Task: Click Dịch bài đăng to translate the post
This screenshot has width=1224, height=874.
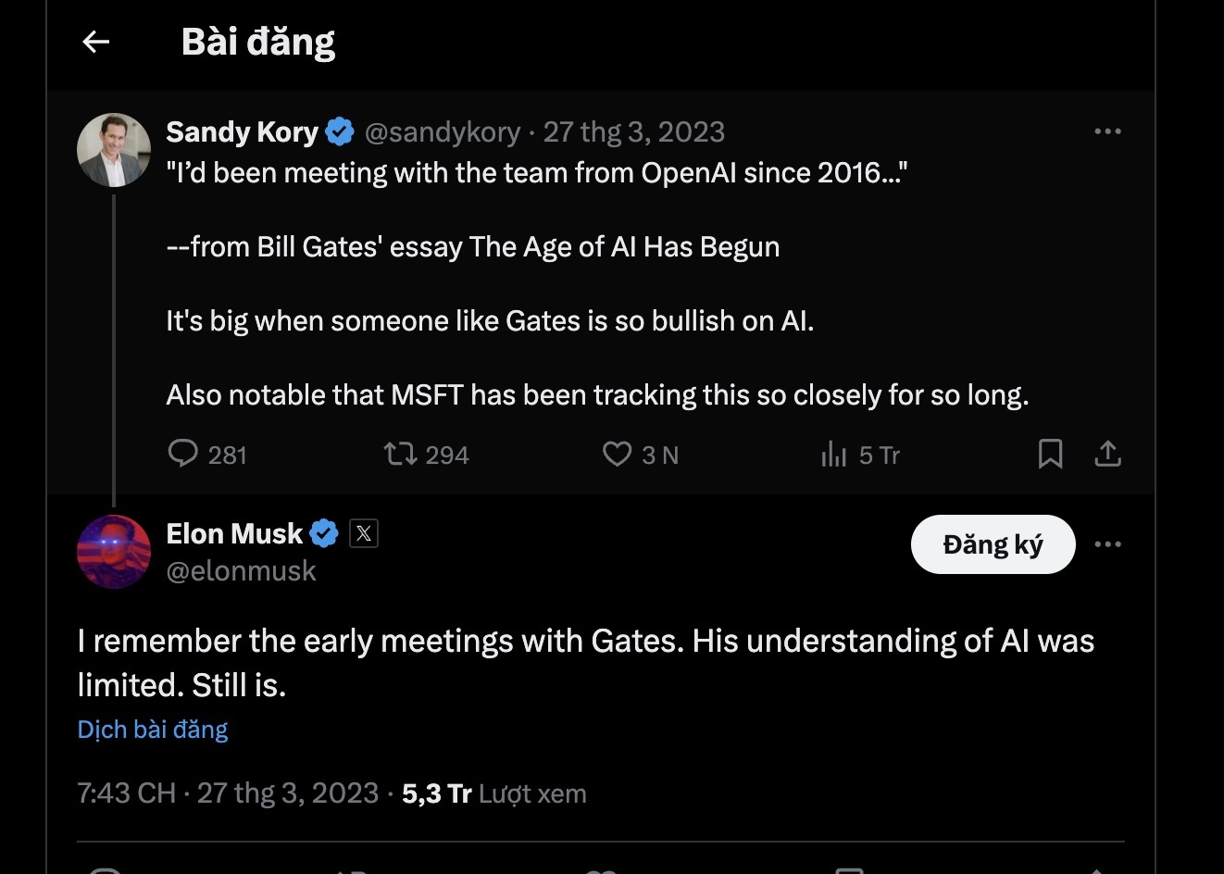Action: point(152,730)
